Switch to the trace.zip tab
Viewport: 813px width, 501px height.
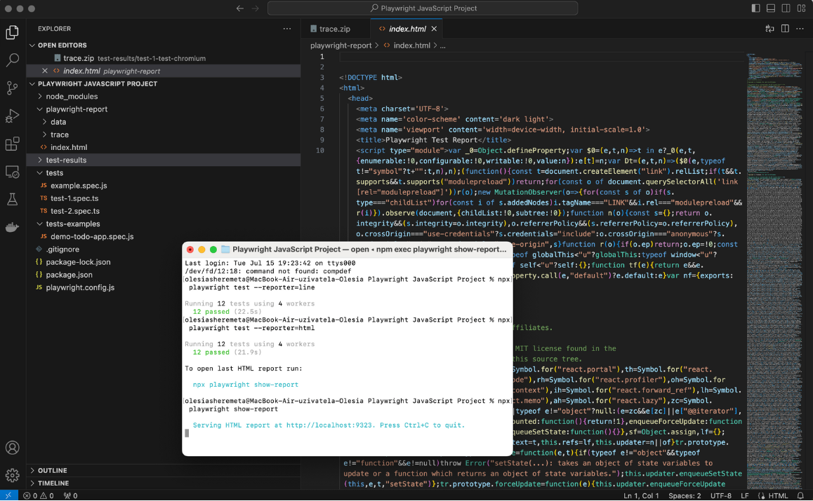click(334, 29)
